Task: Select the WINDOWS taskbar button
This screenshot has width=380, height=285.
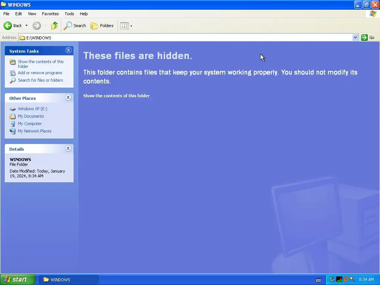Action: pos(69,280)
